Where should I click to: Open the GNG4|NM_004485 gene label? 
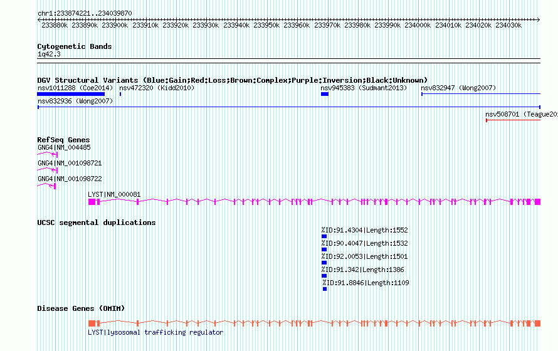(x=64, y=147)
